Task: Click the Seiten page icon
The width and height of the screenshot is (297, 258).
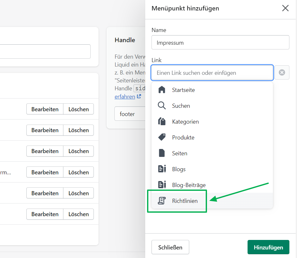Action: click(162, 153)
